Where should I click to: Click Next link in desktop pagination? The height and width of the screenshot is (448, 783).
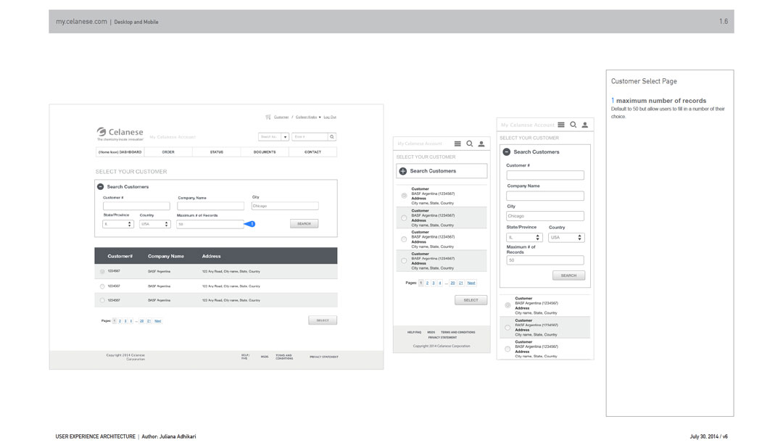pos(157,320)
